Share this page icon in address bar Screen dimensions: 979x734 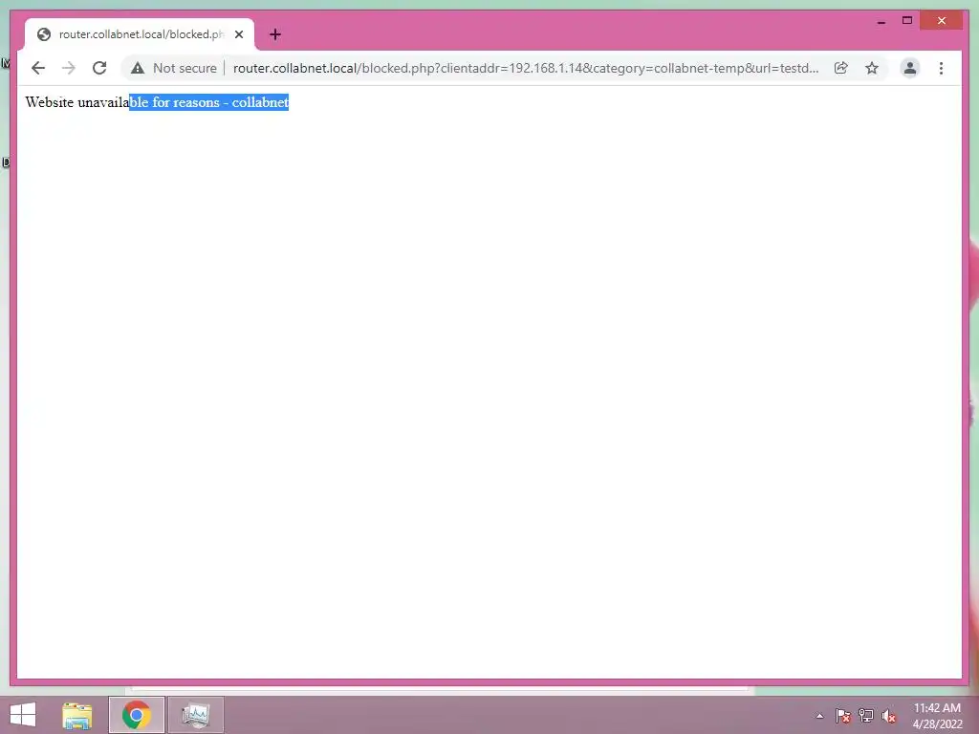point(841,68)
